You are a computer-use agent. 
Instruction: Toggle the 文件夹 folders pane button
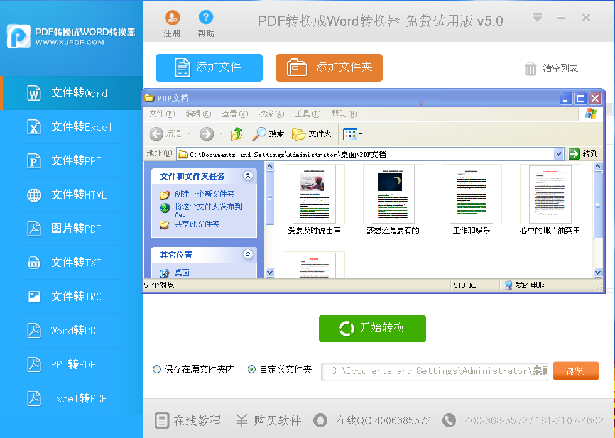312,134
